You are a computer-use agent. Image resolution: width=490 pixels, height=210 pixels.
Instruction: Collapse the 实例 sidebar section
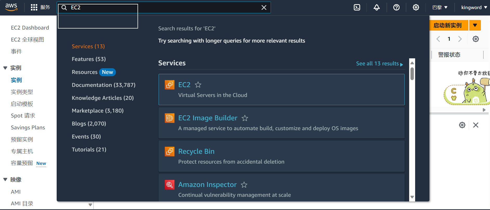coord(5,68)
